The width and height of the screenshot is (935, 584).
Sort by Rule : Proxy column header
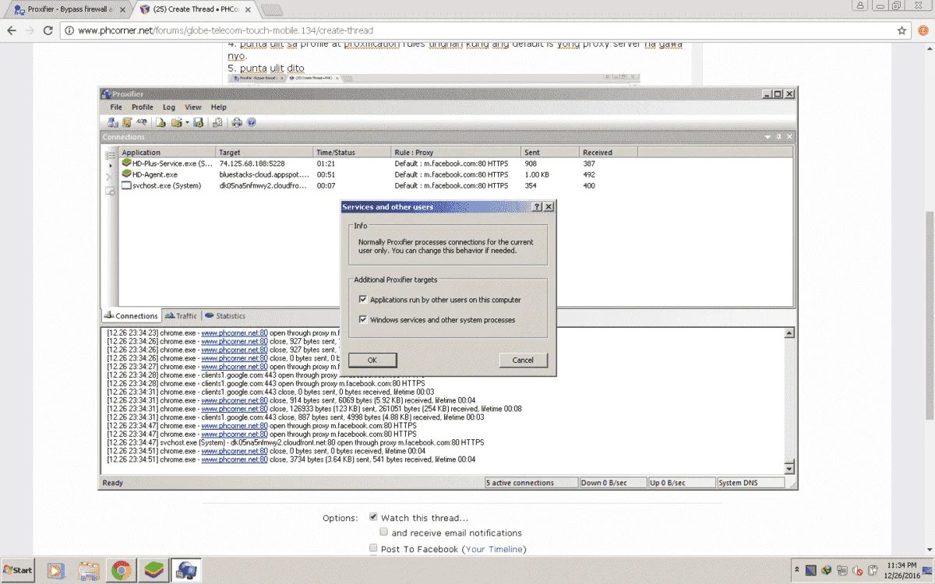(456, 152)
